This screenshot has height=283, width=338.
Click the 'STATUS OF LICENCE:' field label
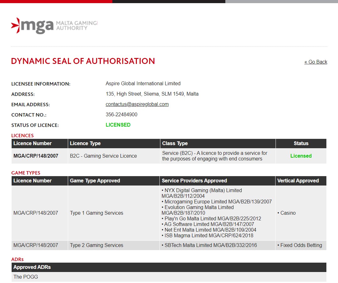pos(35,125)
